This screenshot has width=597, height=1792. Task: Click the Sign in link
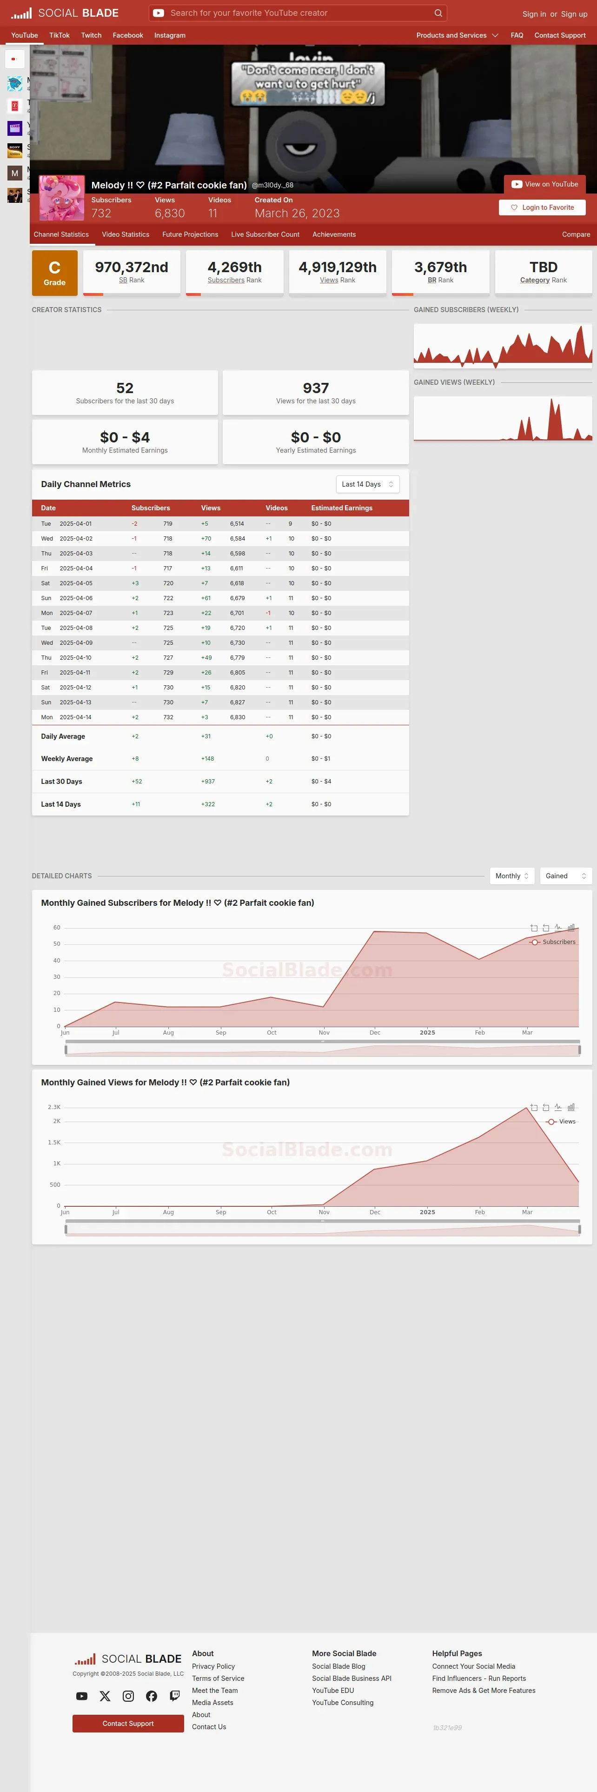click(534, 14)
